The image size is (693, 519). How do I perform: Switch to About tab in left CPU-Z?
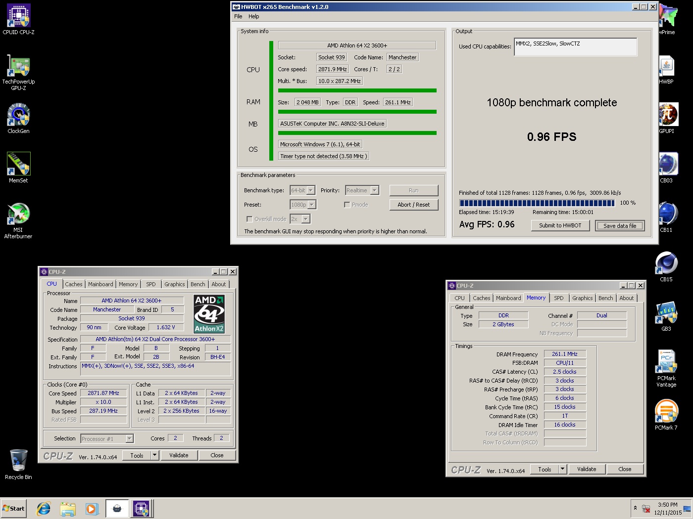pyautogui.click(x=219, y=284)
